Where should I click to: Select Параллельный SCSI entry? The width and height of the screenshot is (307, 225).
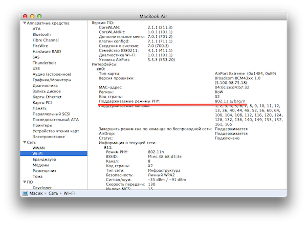tap(51, 114)
